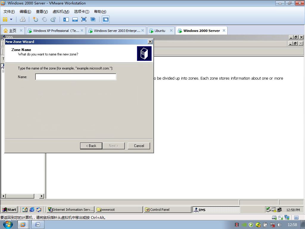Take a snapshot of this virtual machine

(x=35, y=19)
